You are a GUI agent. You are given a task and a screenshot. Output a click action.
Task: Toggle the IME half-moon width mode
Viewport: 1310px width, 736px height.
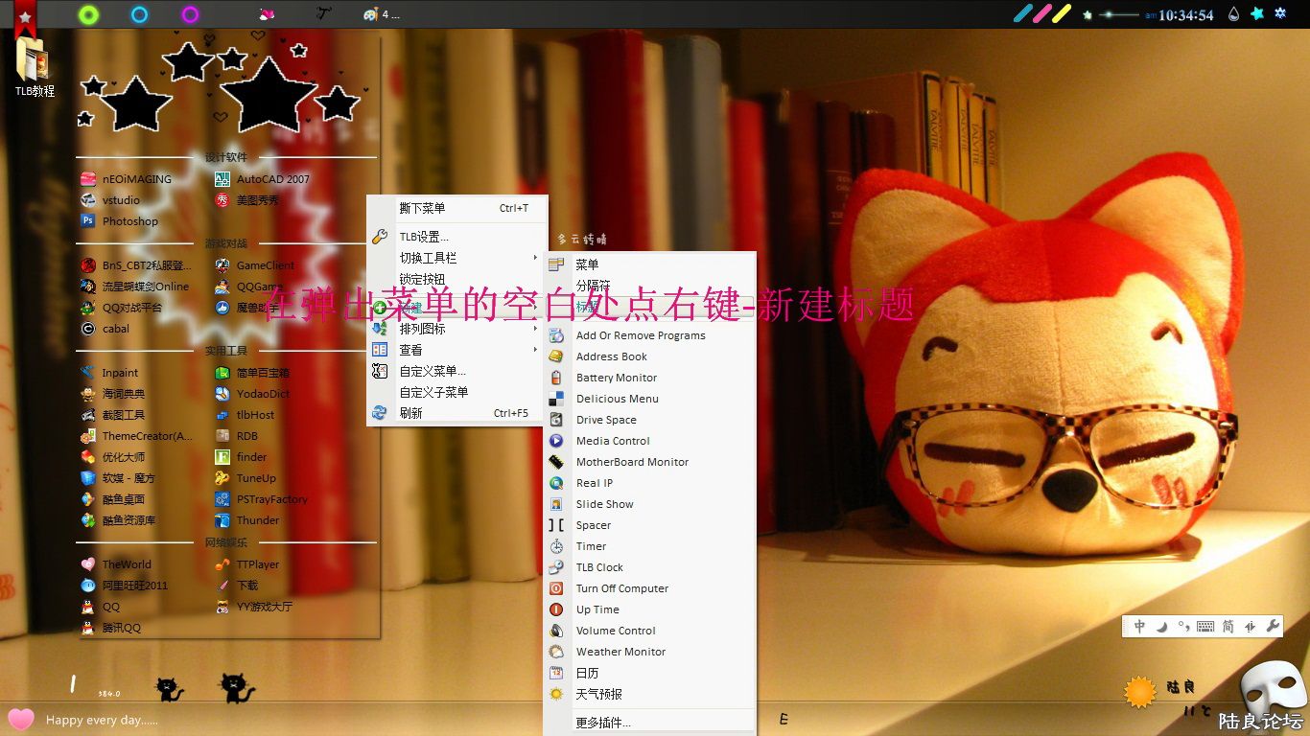point(1161,626)
